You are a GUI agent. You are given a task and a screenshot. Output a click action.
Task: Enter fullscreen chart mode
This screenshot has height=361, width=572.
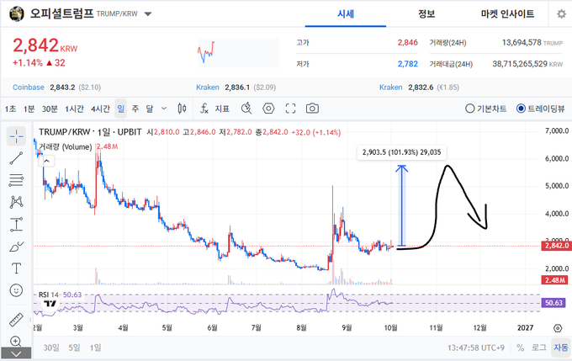(x=290, y=109)
